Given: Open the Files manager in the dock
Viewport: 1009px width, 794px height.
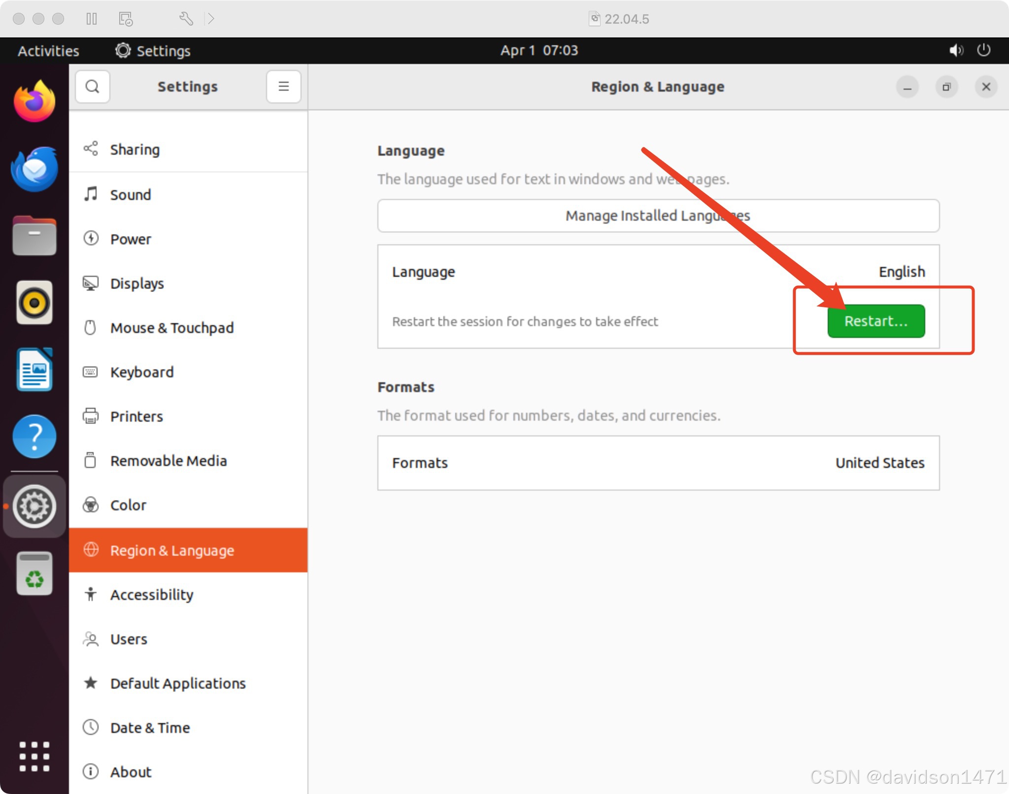Looking at the screenshot, I should (34, 236).
